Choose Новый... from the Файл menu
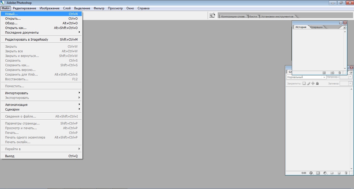354x189 pixels. click(x=42, y=14)
